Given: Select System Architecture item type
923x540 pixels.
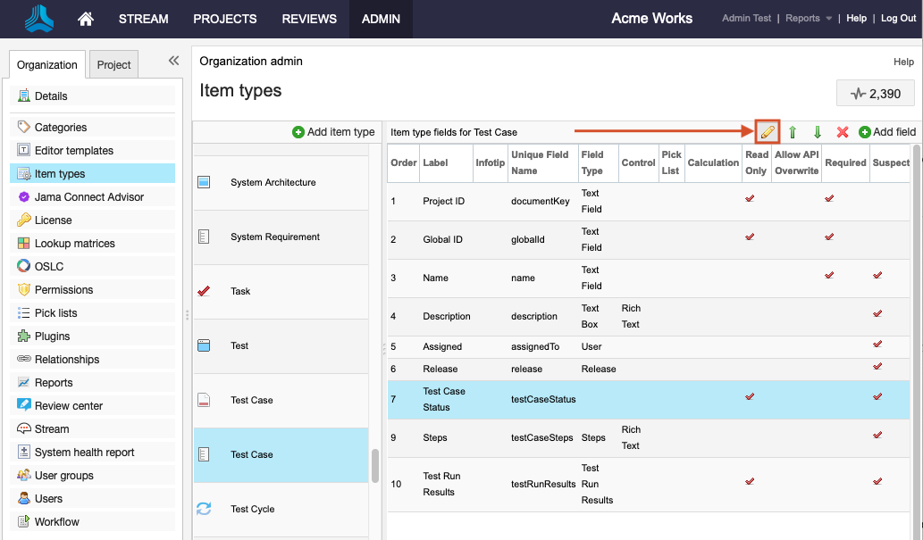Looking at the screenshot, I should (281, 182).
